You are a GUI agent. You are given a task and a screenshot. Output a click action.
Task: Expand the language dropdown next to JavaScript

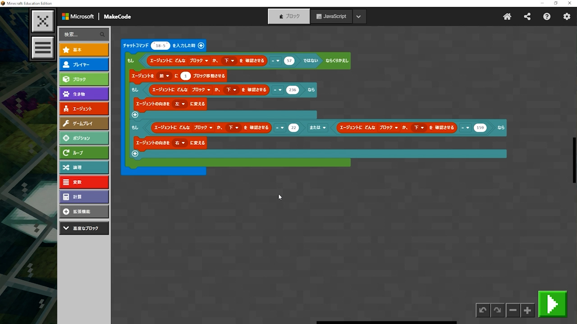pos(358,17)
